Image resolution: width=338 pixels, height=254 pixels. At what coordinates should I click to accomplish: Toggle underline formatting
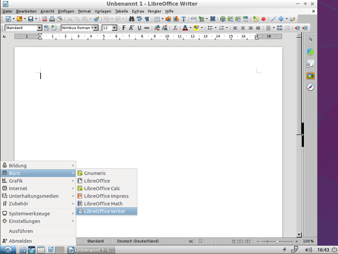point(139,28)
